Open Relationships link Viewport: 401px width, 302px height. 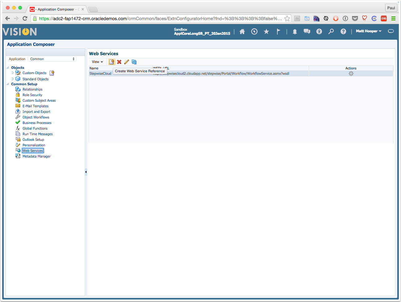tap(33, 89)
